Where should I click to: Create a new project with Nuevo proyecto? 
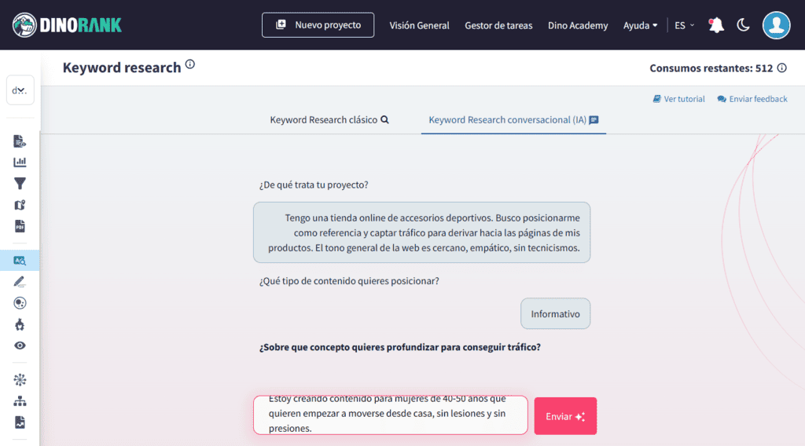coord(318,25)
